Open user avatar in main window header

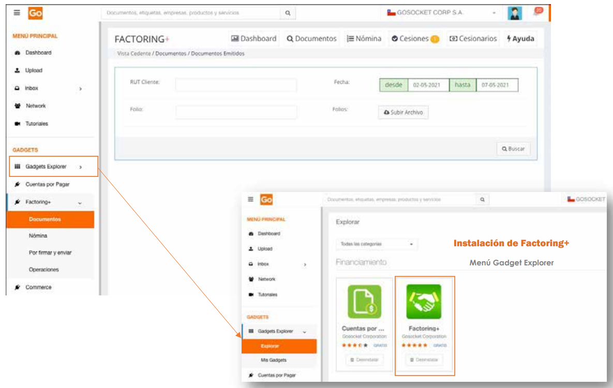(x=515, y=13)
